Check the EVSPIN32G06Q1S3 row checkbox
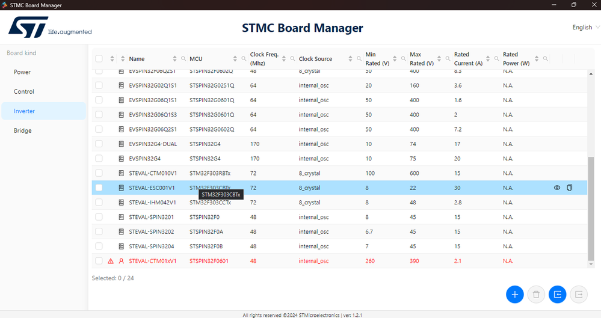Viewport: 601px width, 318px height. point(99,115)
